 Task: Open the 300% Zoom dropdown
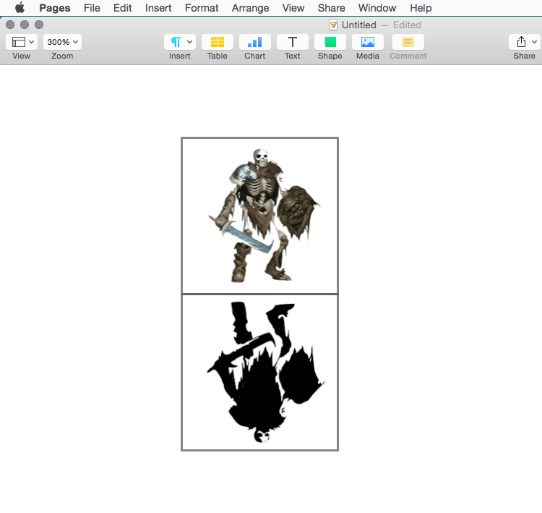coord(62,42)
